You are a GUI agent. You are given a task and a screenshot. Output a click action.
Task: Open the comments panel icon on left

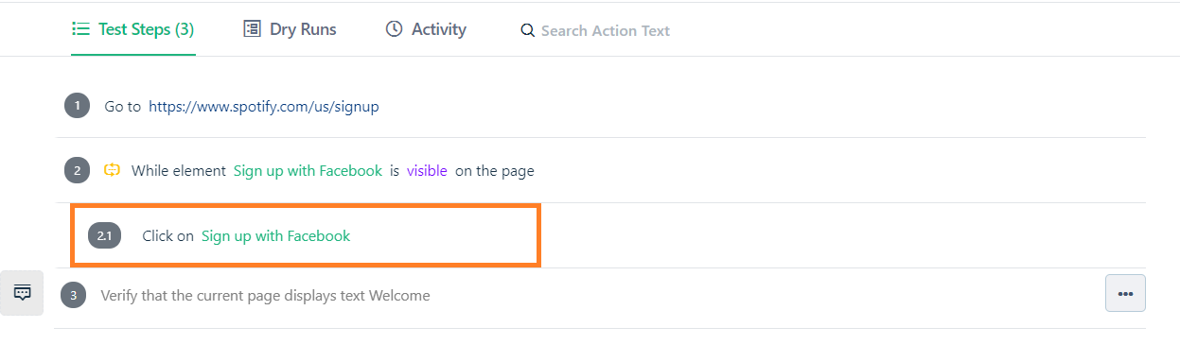[x=22, y=293]
